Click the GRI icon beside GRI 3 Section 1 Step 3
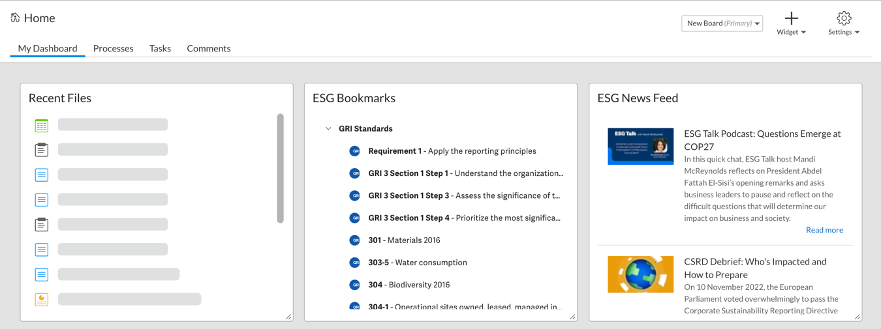The width and height of the screenshot is (881, 329). point(355,195)
